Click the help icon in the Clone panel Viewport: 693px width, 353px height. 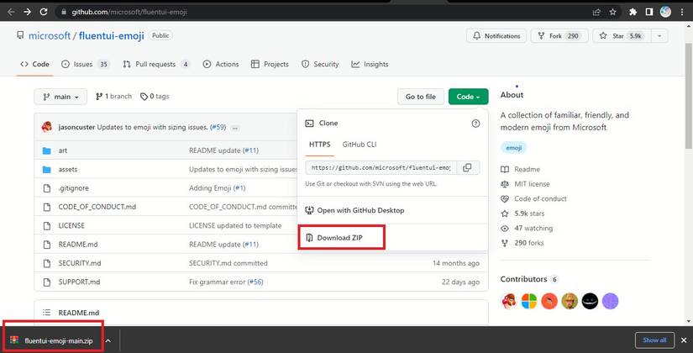tap(475, 124)
